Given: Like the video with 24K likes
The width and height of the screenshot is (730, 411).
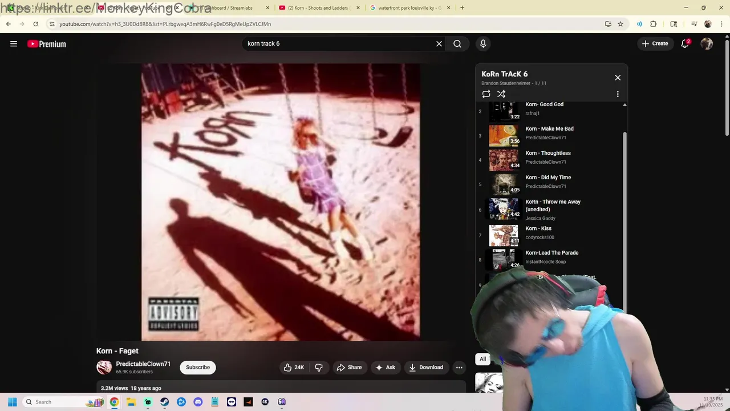Looking at the screenshot, I should pyautogui.click(x=294, y=368).
